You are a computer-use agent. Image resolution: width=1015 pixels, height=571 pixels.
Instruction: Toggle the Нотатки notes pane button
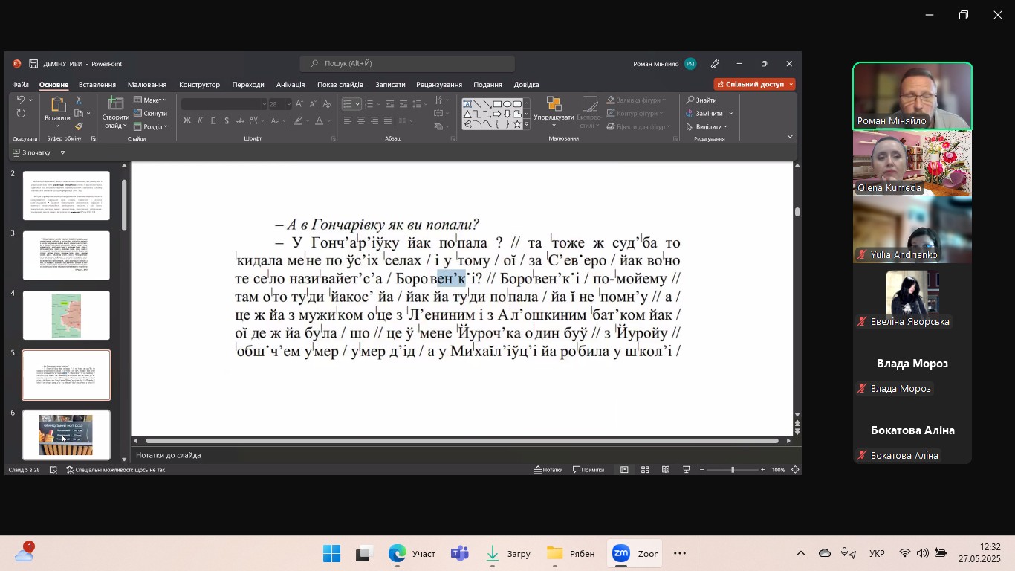[x=548, y=470]
